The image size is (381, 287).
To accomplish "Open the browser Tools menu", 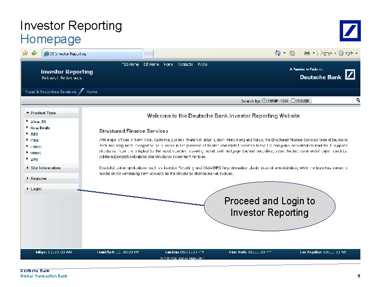I will coord(348,53).
